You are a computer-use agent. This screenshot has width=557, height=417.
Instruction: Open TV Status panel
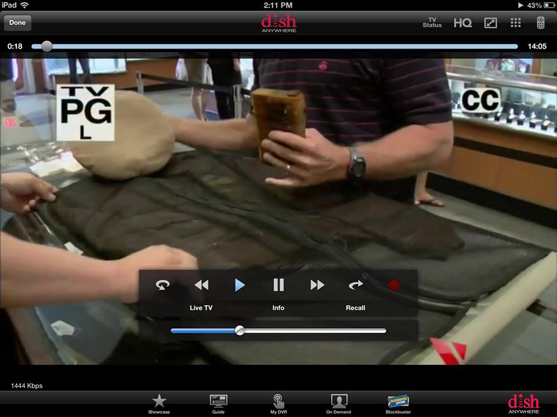432,23
